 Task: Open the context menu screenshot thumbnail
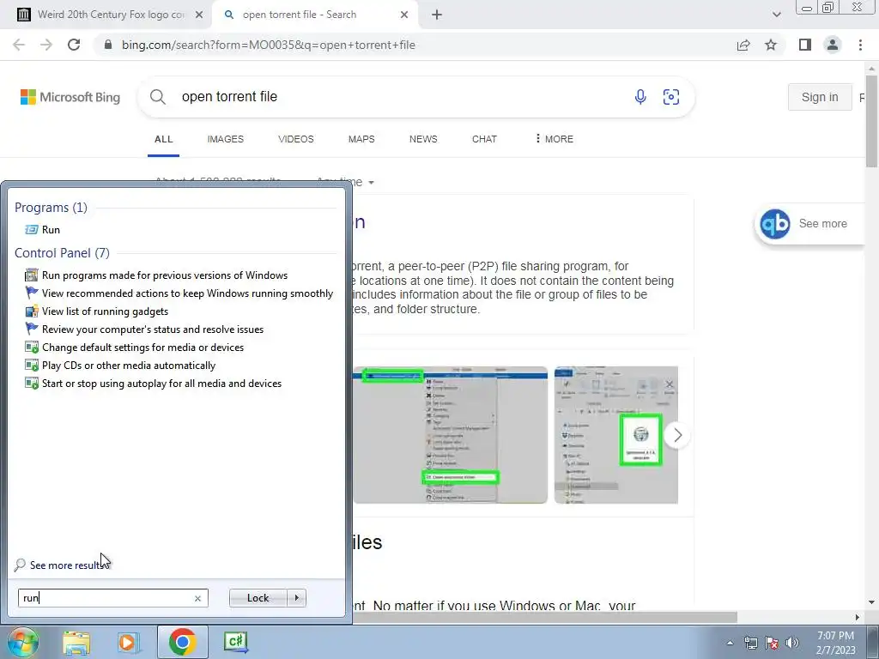click(450, 435)
